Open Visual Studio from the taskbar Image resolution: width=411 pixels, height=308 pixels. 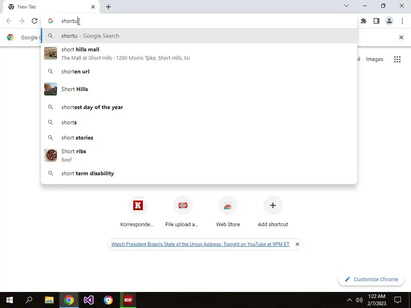tap(89, 300)
